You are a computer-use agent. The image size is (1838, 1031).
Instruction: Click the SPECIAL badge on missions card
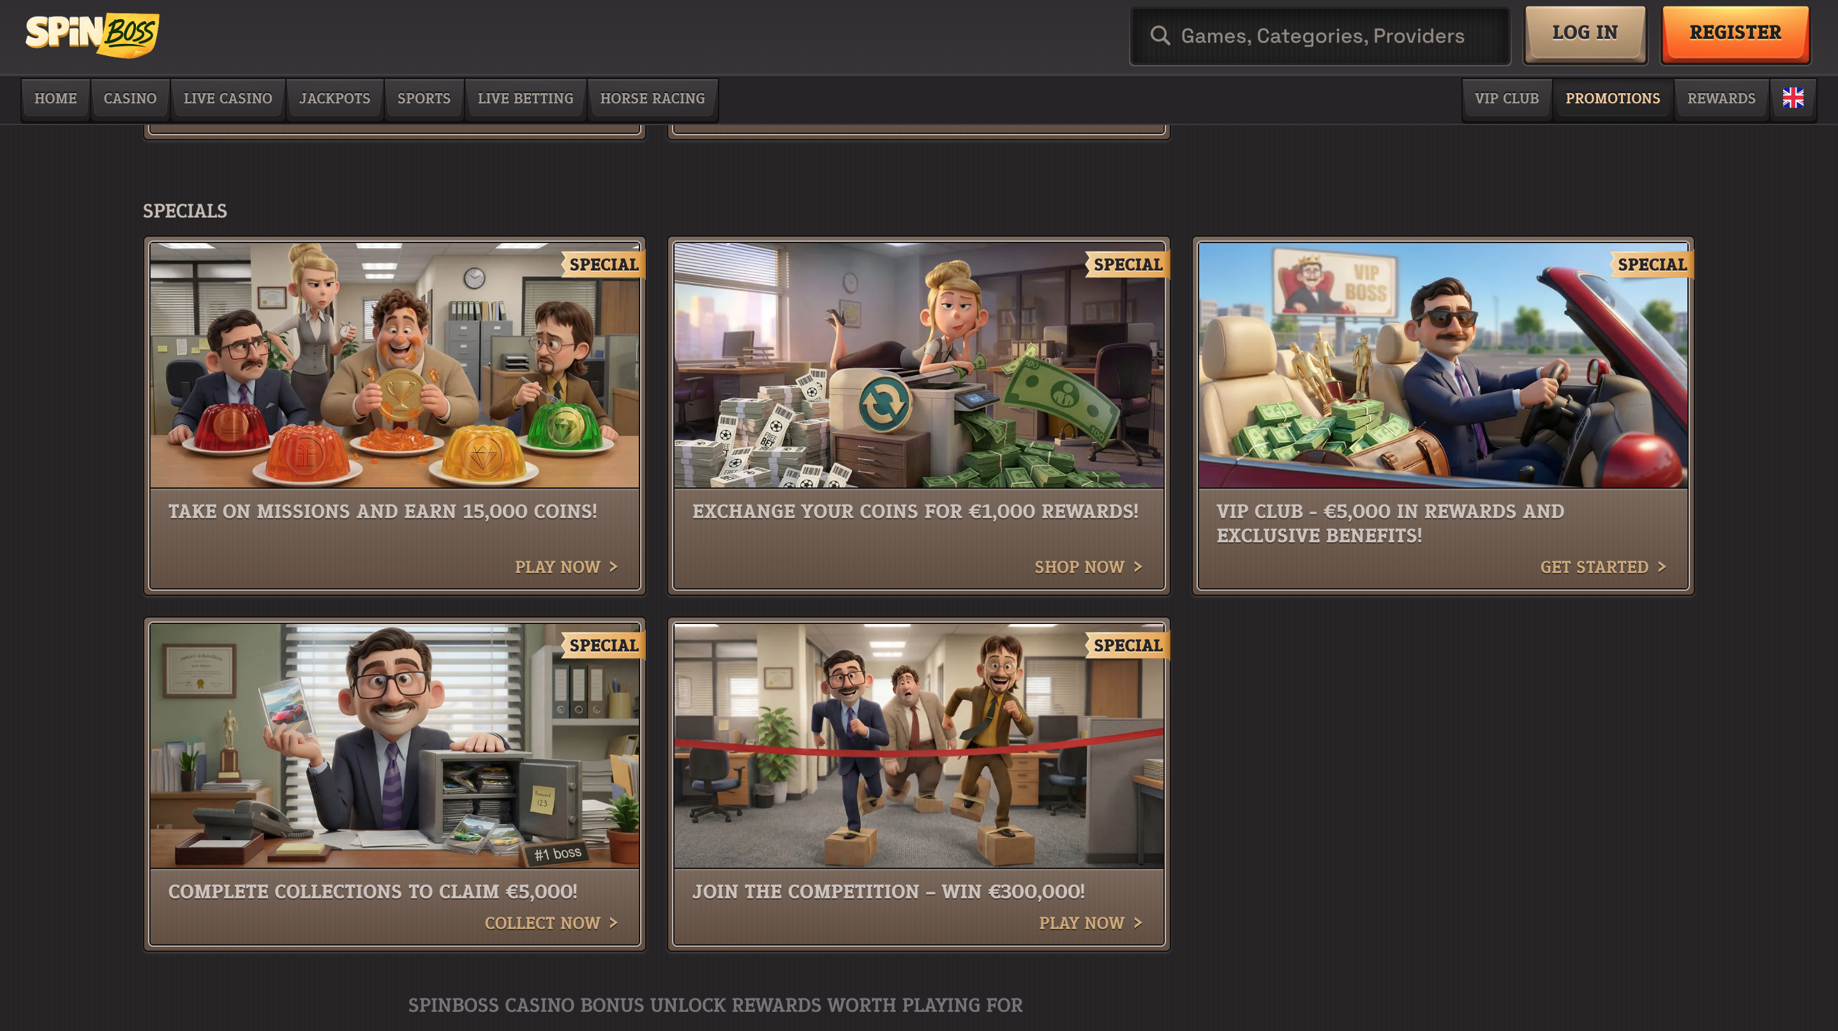click(x=603, y=265)
